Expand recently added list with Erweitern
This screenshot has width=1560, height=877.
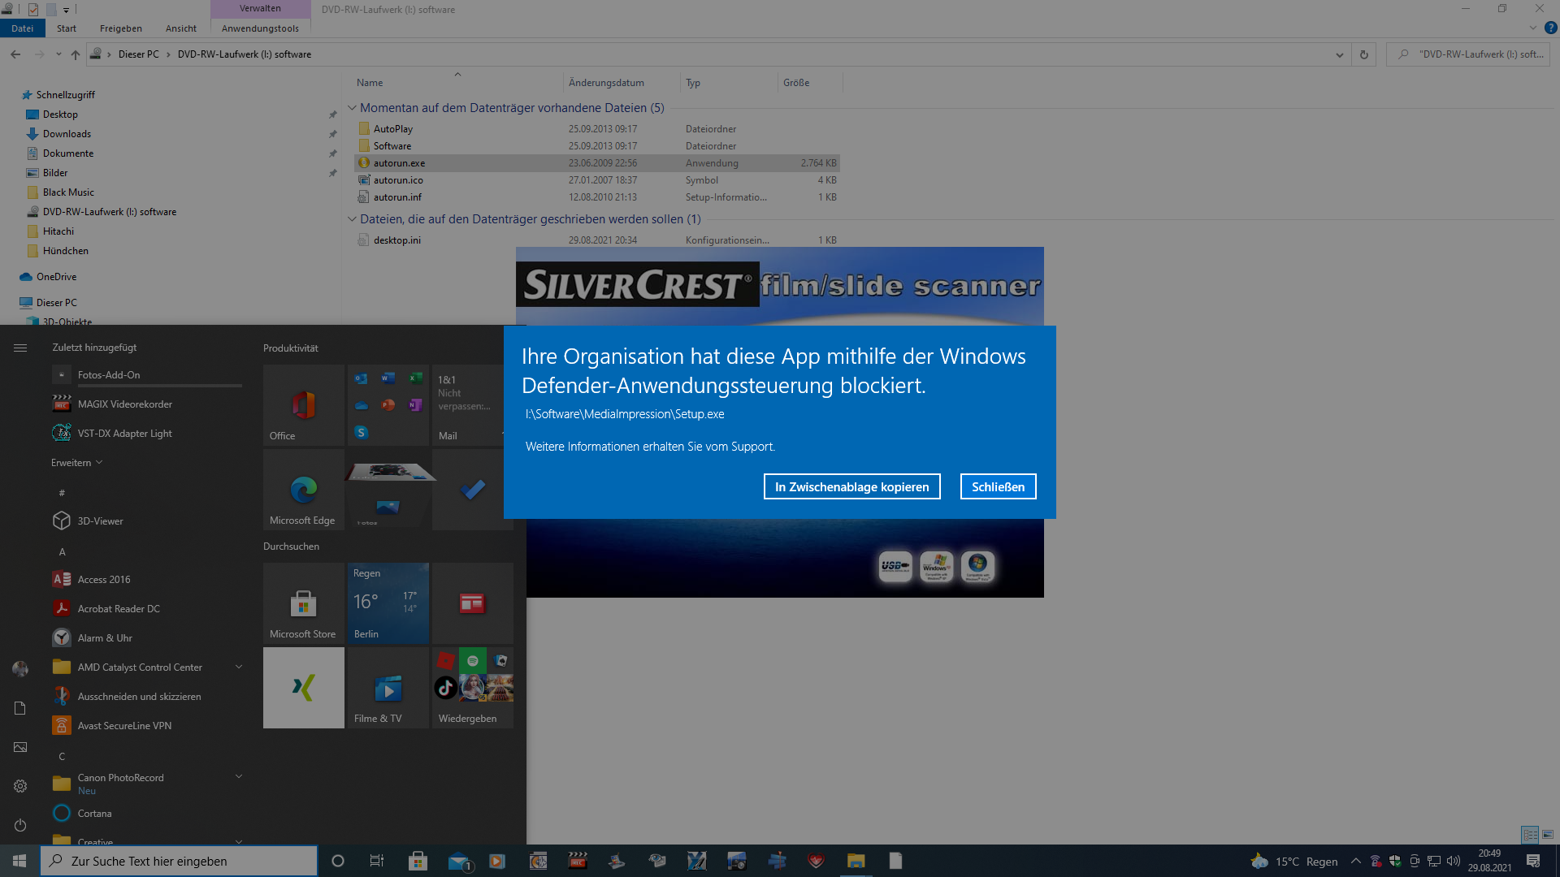coord(77,463)
